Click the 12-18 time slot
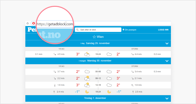Viewport: 196px width, 104px height. [98, 85]
